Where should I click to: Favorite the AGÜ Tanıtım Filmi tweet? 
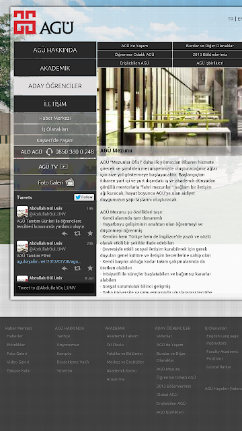coord(90,268)
